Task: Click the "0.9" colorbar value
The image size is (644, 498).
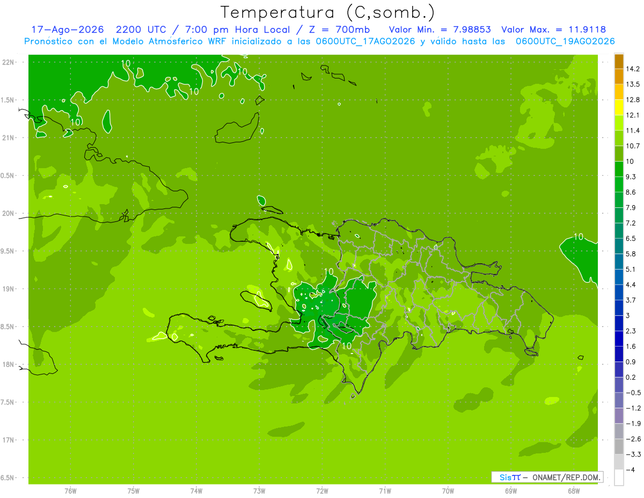Action: [x=631, y=362]
